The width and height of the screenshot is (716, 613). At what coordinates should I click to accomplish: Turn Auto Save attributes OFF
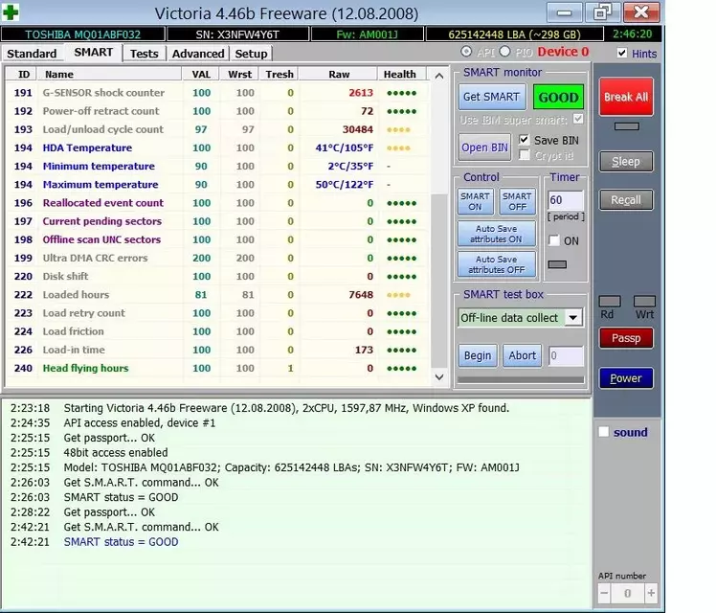[497, 264]
